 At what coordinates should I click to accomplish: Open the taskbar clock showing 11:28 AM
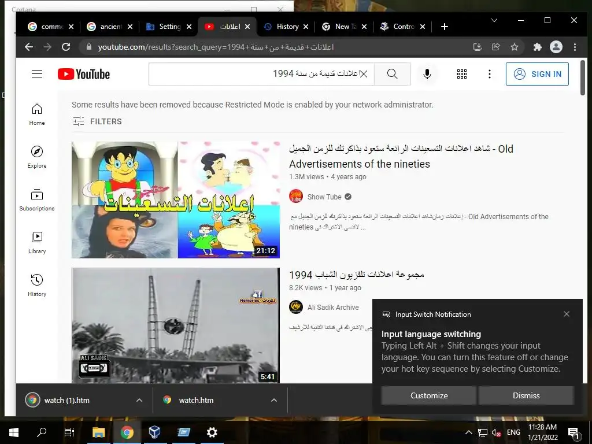[542, 432]
